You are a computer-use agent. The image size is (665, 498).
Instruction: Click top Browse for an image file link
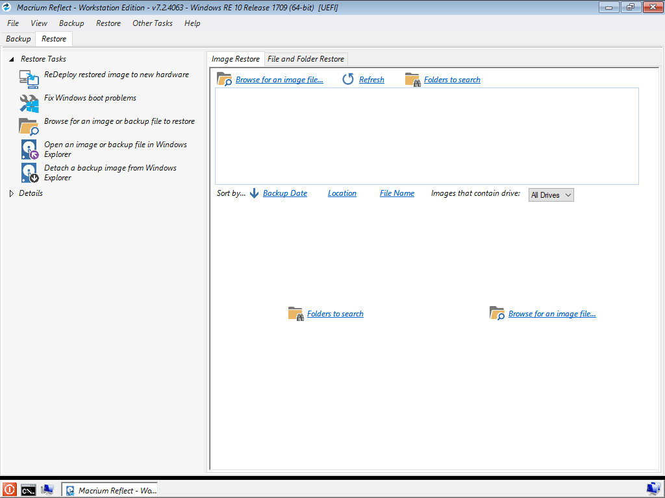(x=279, y=80)
